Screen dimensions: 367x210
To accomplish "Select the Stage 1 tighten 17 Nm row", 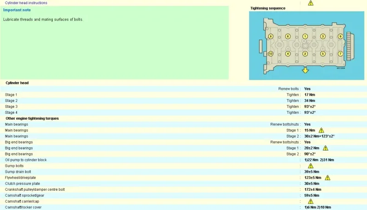I will coord(183,95).
